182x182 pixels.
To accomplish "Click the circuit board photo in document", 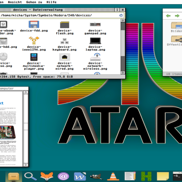I will click(x=8, y=132).
